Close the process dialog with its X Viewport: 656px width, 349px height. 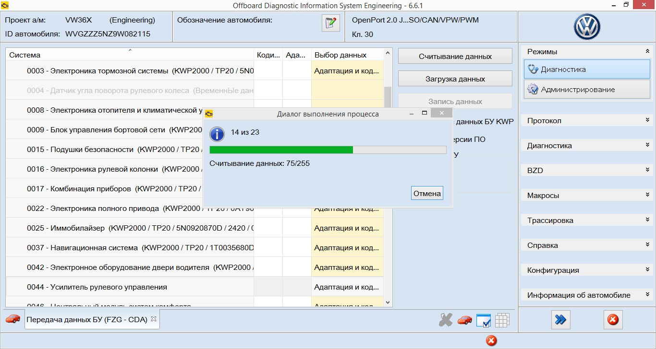(441, 113)
